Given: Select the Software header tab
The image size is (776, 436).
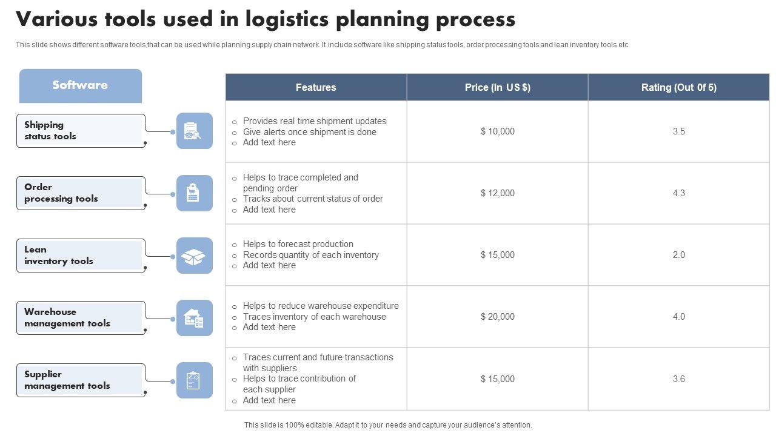Looking at the screenshot, I should click(80, 85).
